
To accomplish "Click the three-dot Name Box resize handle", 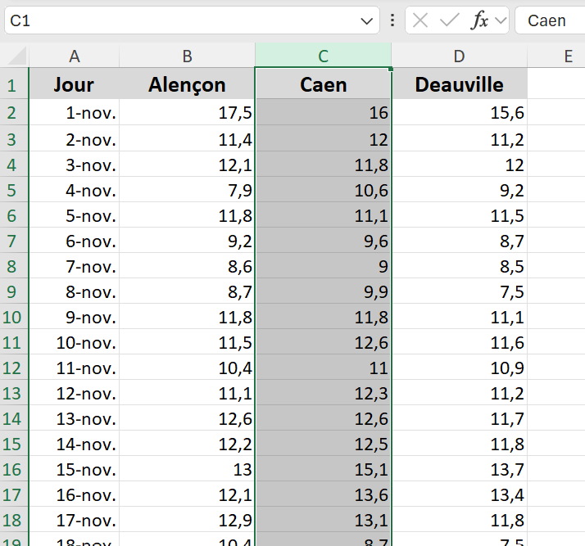I will point(392,20).
